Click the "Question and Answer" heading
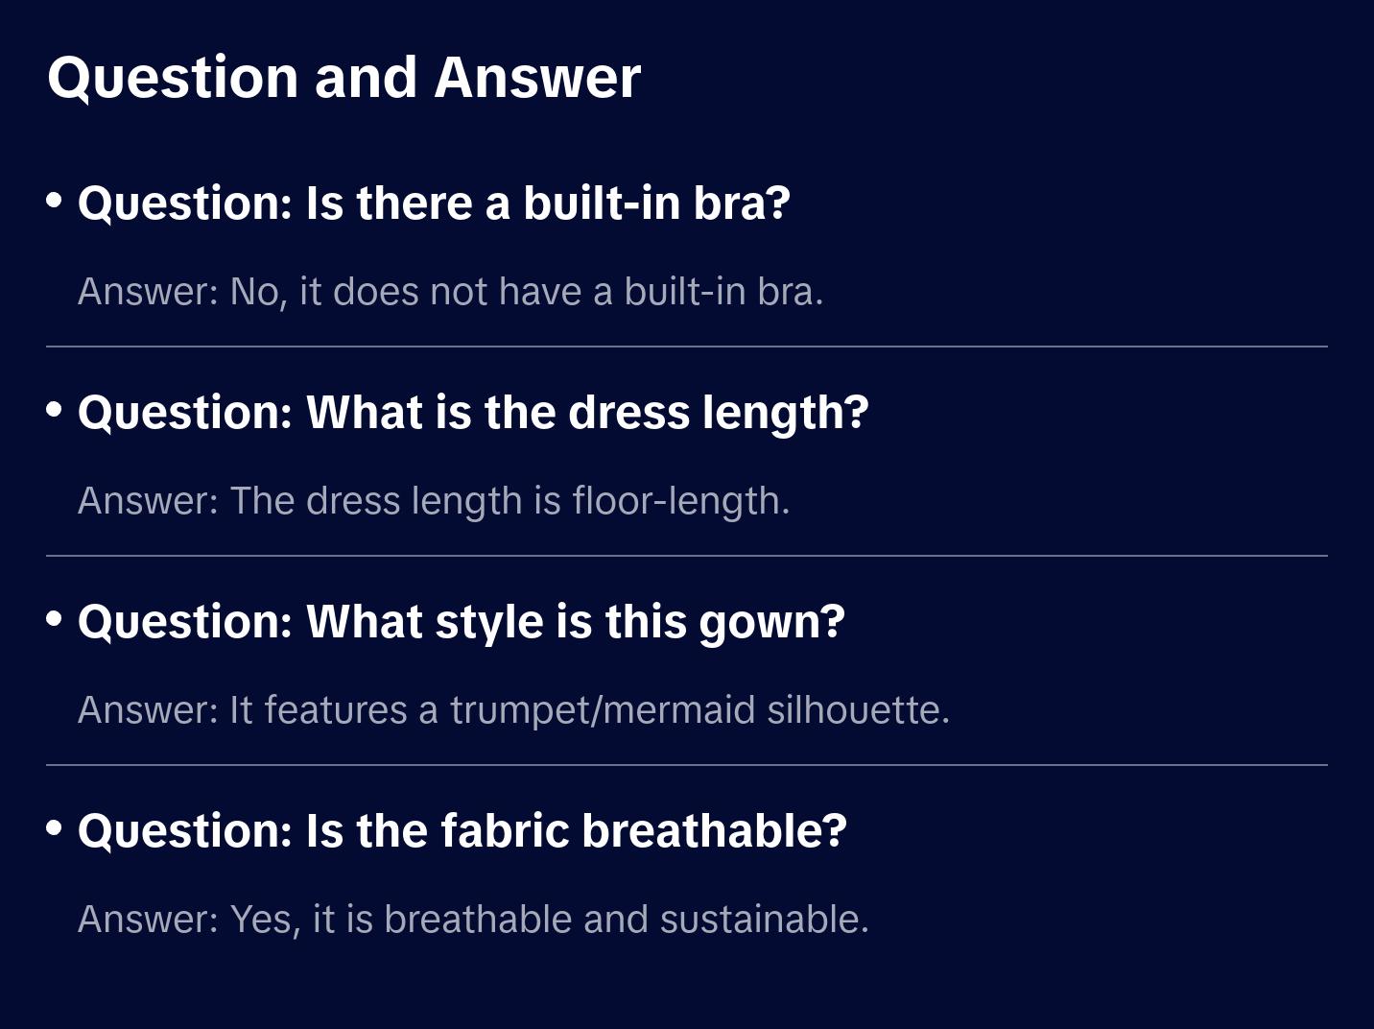 pos(343,78)
